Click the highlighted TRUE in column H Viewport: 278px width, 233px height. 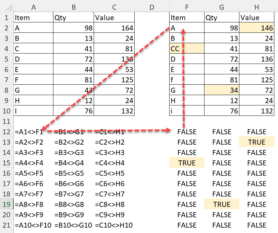[x=257, y=142]
